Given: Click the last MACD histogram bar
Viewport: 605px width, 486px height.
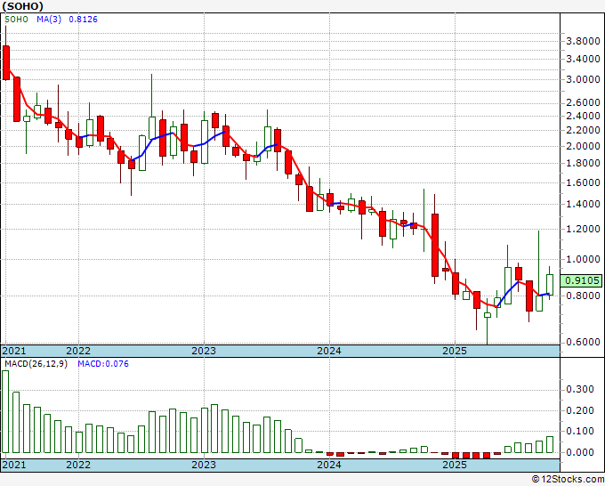Looking at the screenshot, I should [550, 444].
